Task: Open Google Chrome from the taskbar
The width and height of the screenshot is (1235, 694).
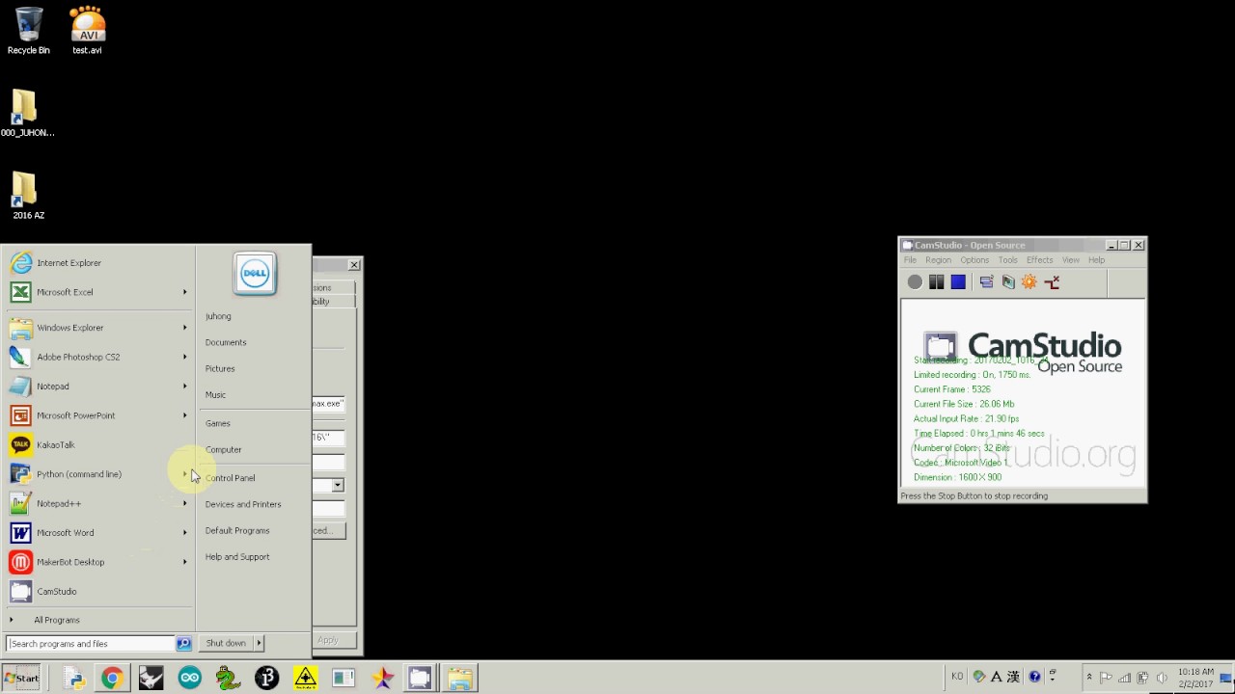Action: click(113, 679)
